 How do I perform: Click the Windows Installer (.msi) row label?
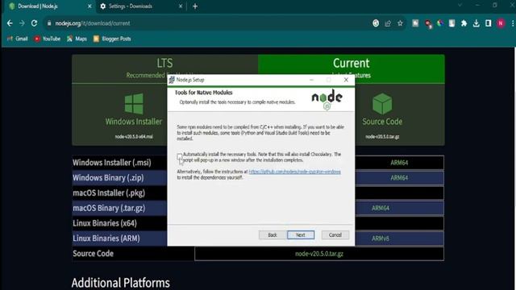click(112, 163)
